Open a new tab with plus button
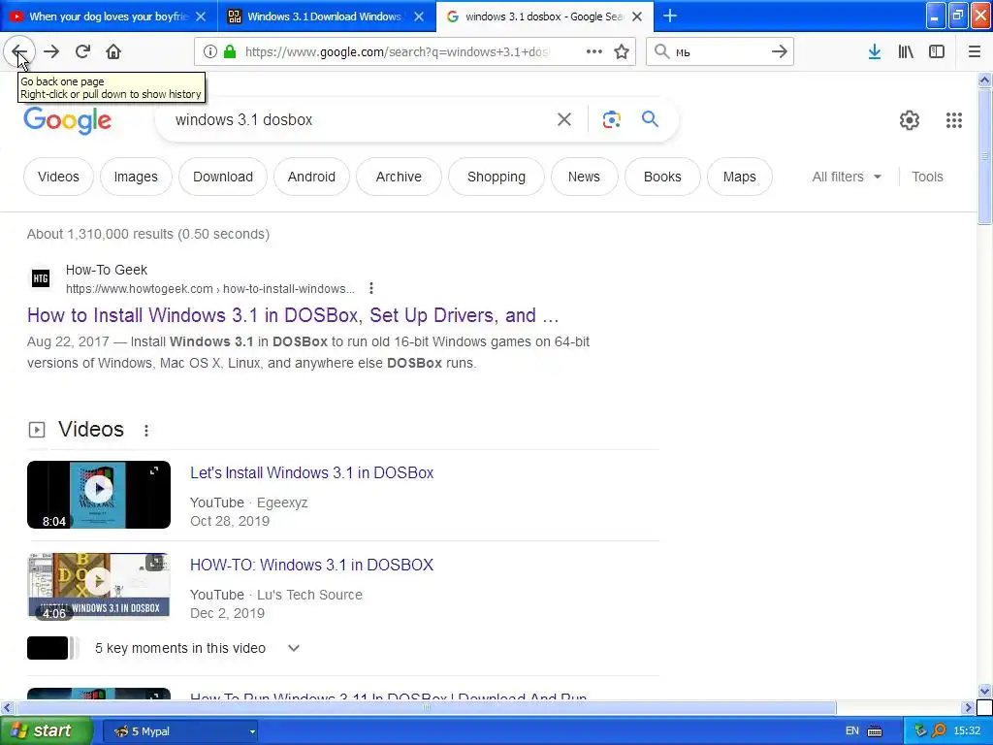 point(670,16)
